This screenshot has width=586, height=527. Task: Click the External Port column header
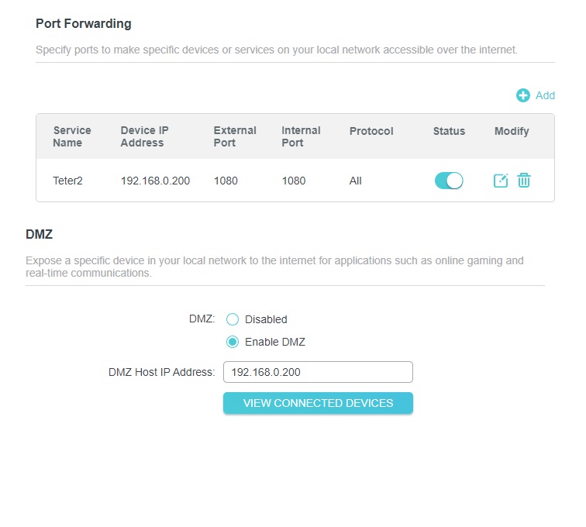click(x=235, y=136)
